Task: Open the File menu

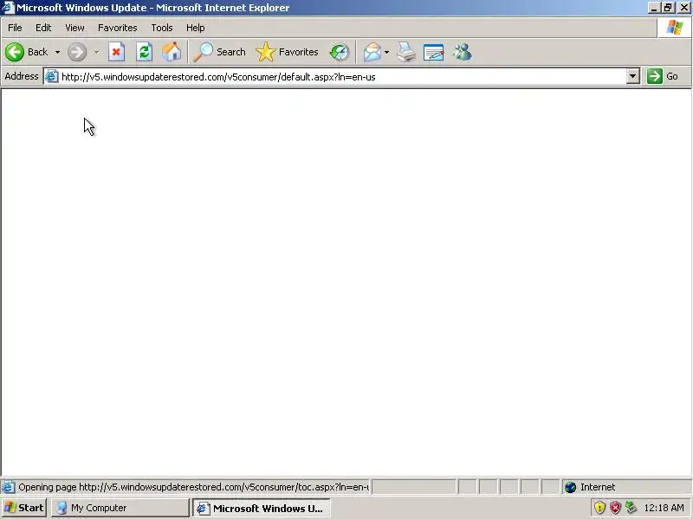Action: point(15,28)
